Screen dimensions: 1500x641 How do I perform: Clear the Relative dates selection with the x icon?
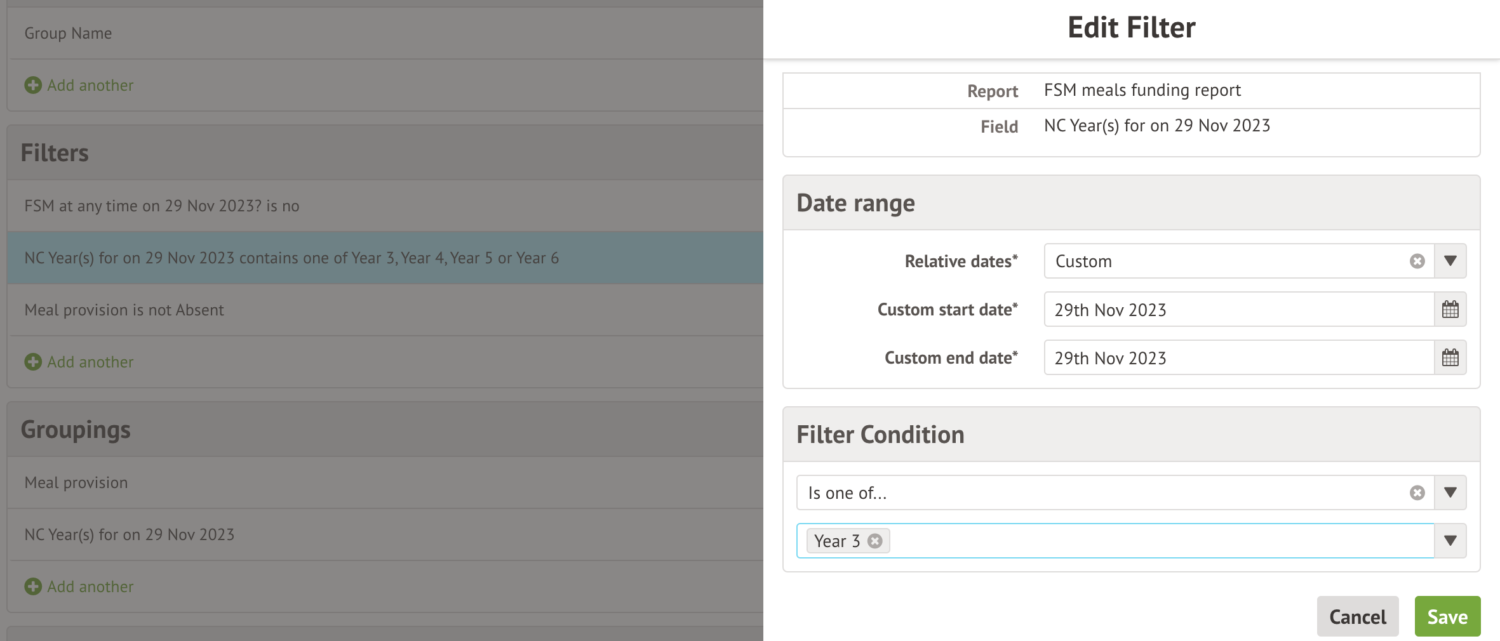click(1416, 260)
